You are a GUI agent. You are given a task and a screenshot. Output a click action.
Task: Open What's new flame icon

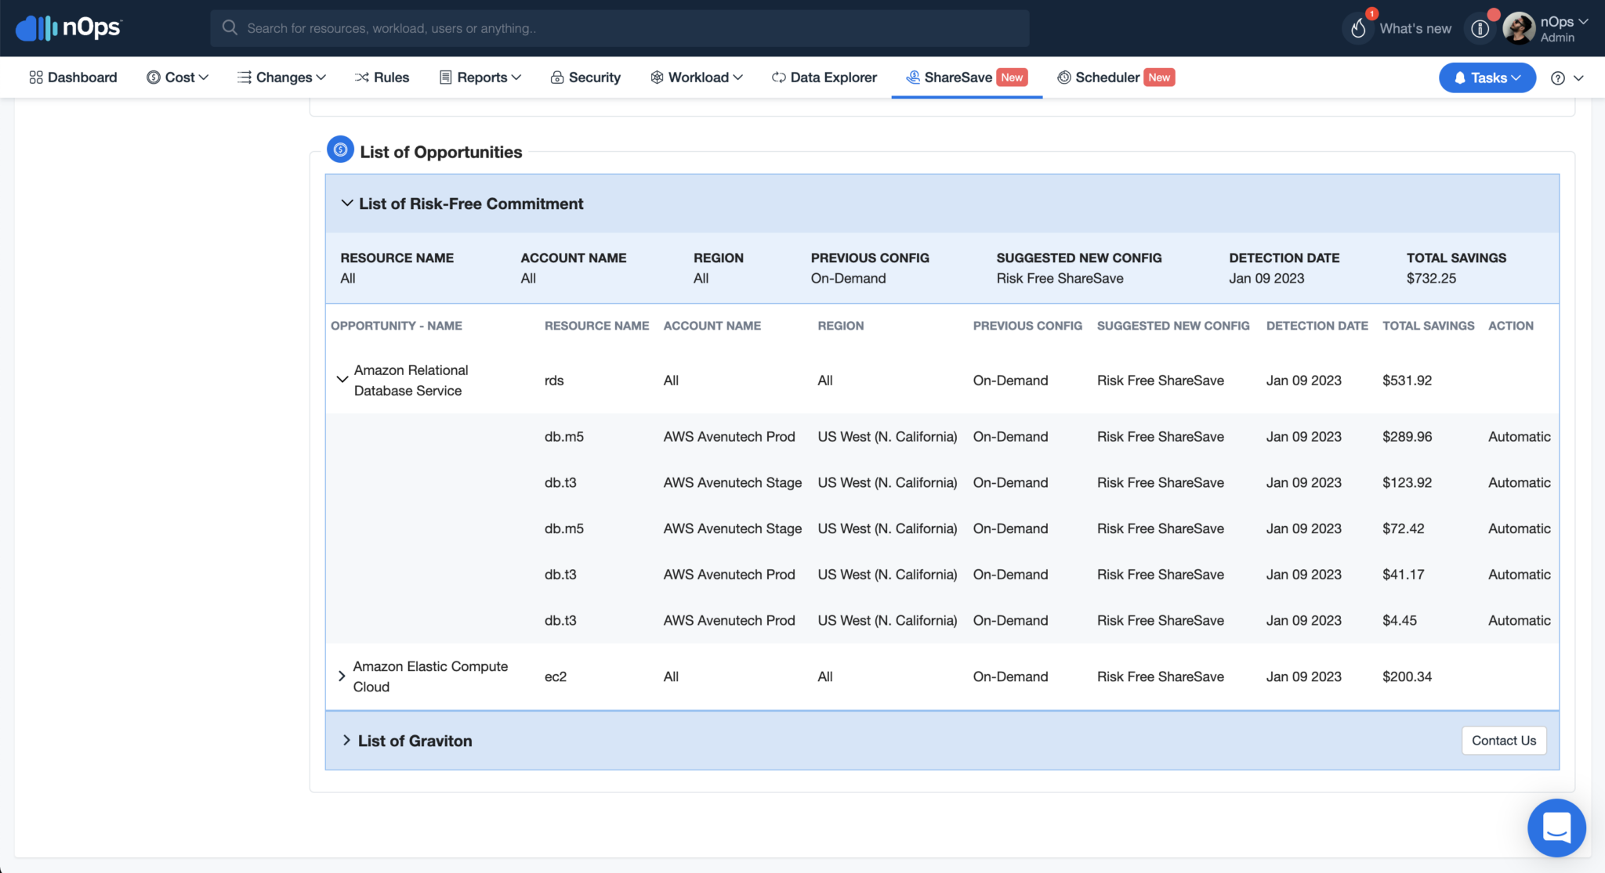1359,28
